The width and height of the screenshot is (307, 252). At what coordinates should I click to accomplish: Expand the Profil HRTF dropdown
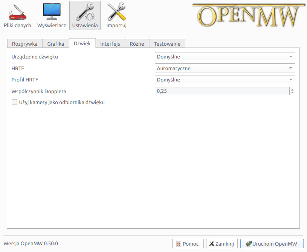(x=225, y=80)
